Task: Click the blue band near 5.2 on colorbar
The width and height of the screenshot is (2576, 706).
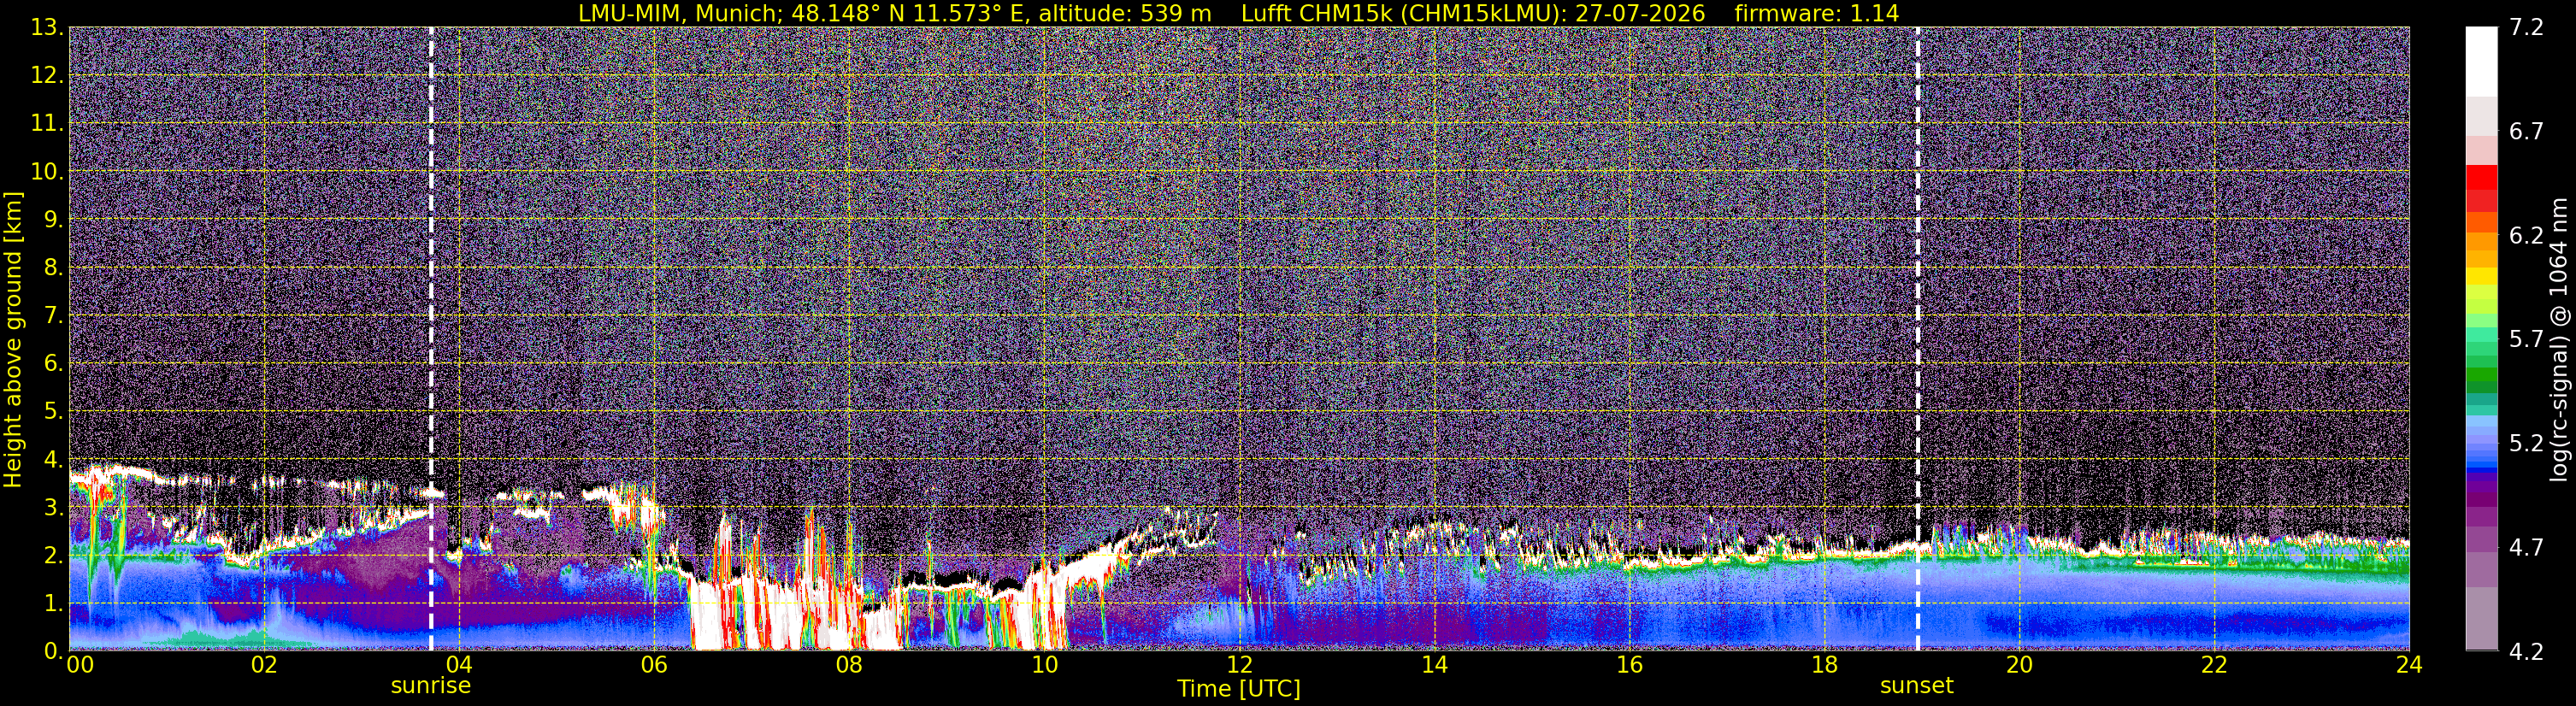Action: (x=2481, y=442)
